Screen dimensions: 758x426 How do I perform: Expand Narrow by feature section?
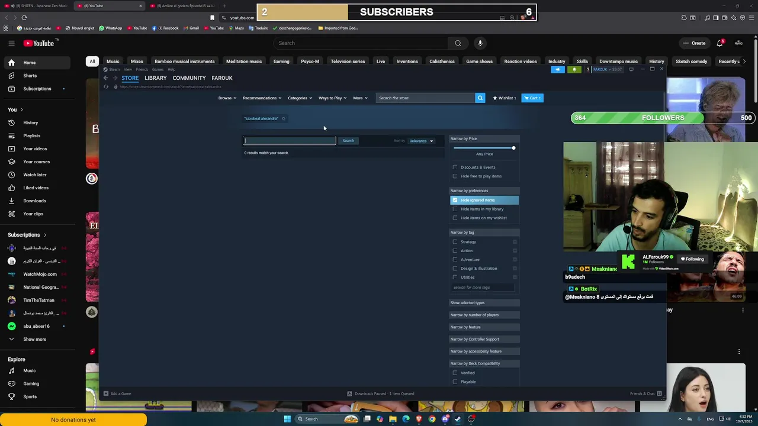coord(484,327)
